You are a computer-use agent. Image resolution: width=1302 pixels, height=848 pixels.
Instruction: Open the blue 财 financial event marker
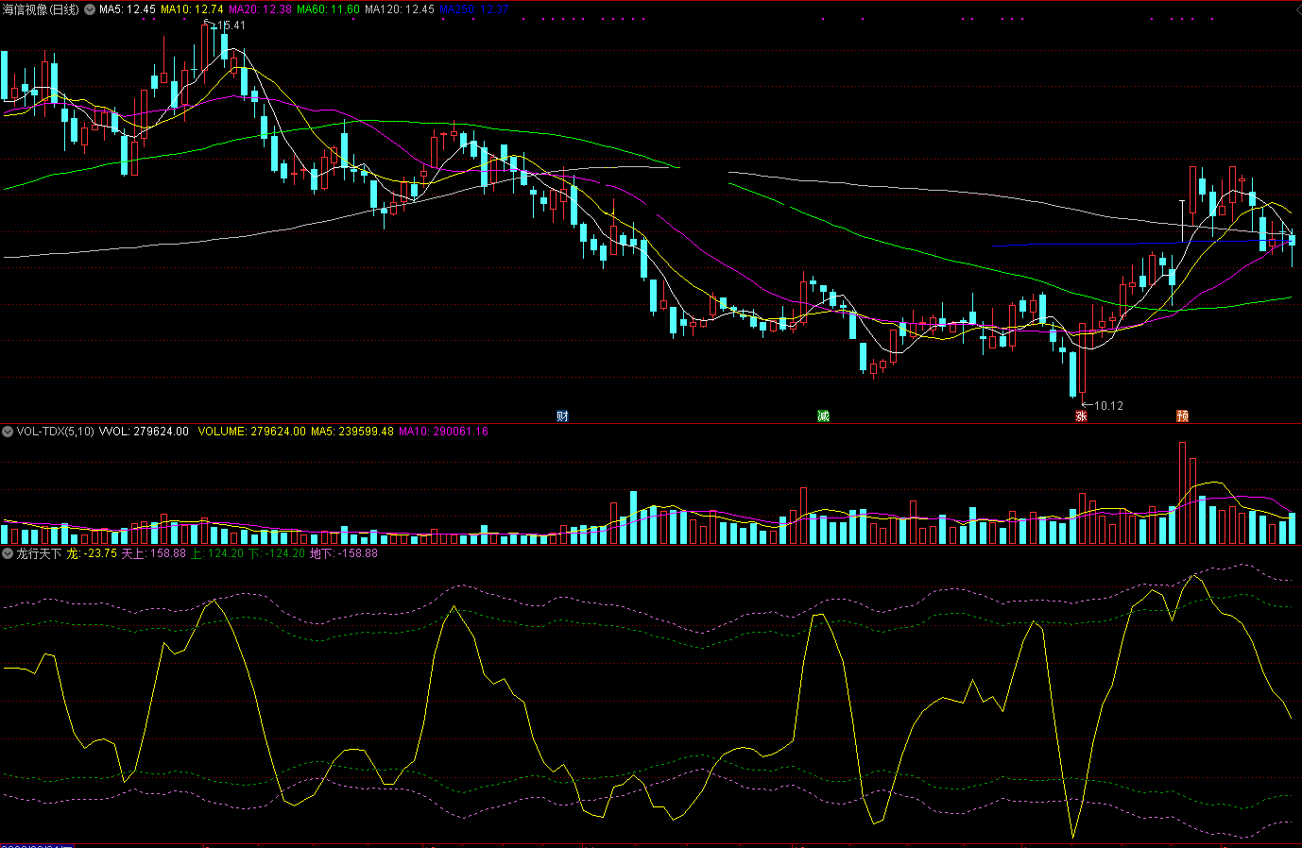click(563, 416)
